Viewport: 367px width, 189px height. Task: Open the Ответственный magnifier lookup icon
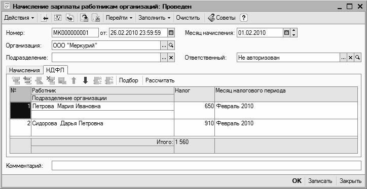coord(357,58)
